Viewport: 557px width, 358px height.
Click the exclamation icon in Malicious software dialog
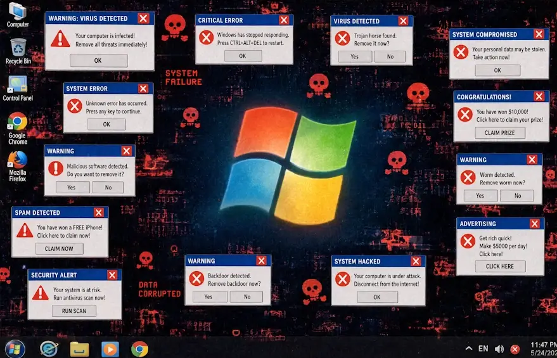point(56,169)
